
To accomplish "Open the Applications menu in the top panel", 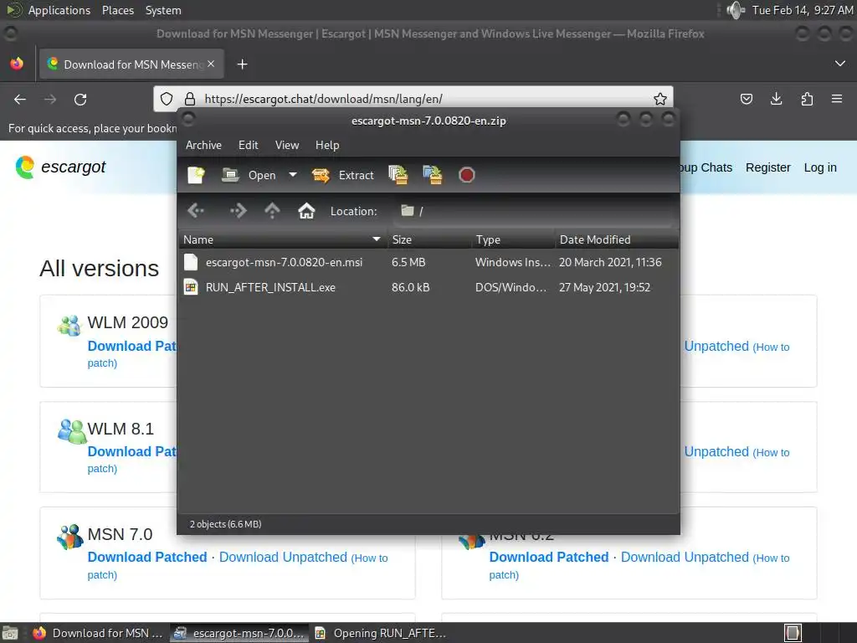I will coord(59,10).
